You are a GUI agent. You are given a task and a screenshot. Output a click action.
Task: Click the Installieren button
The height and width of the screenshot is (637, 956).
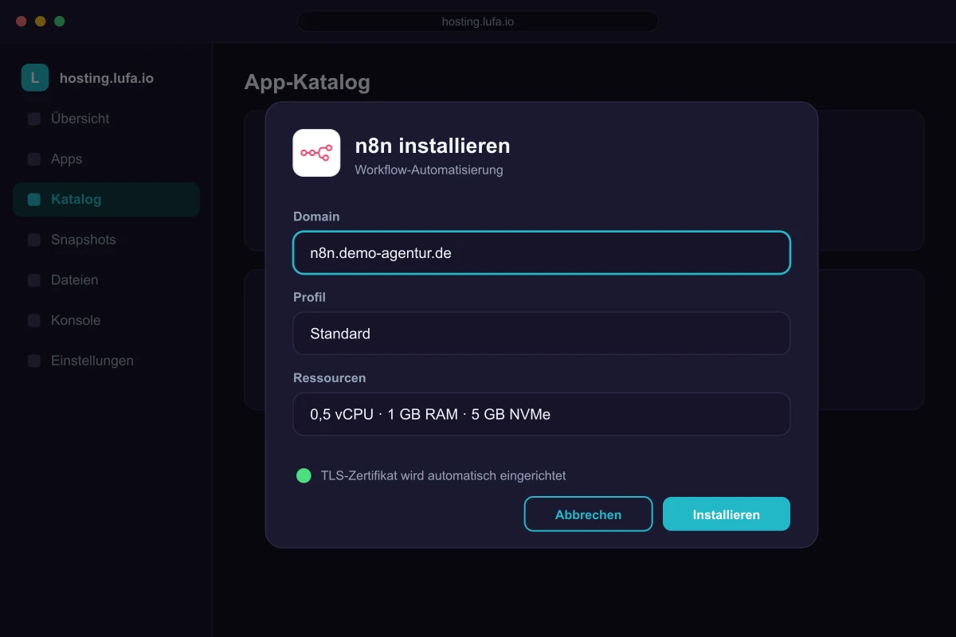click(727, 514)
